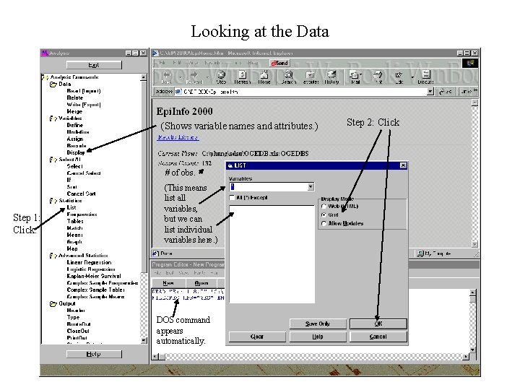Collapse the Output folder in the tree

coord(53,304)
